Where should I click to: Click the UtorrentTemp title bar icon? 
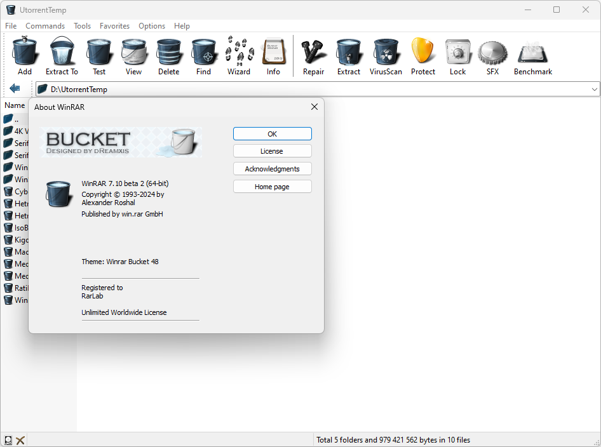pos(11,10)
